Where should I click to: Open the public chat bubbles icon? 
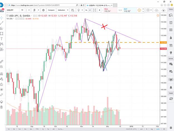tap(171, 64)
